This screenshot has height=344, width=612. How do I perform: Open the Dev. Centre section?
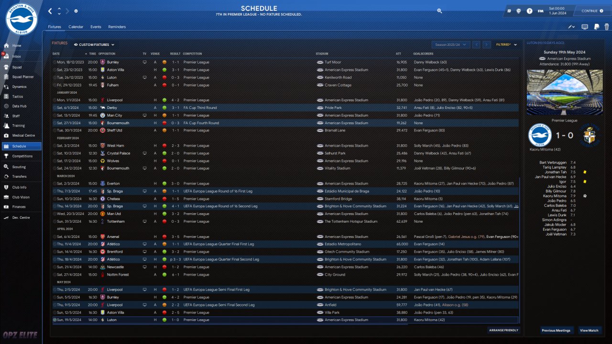click(x=21, y=217)
